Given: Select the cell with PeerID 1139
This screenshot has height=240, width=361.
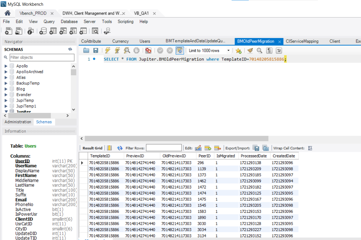Looking at the screenshot, I should (205, 169).
